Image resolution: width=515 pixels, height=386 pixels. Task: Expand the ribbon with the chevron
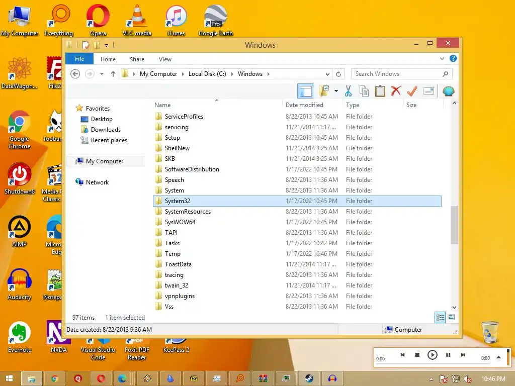click(x=442, y=58)
